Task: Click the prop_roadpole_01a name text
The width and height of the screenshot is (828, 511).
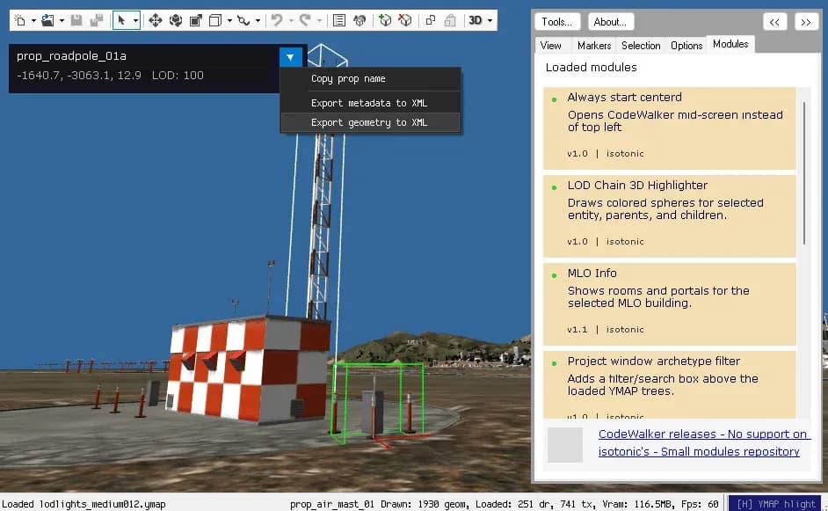Action: click(x=71, y=56)
